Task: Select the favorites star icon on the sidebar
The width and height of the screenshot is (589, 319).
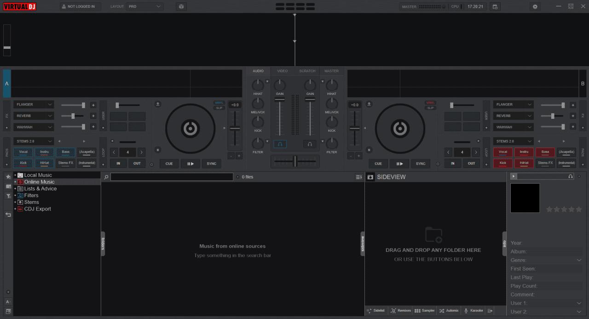Action: (8, 176)
